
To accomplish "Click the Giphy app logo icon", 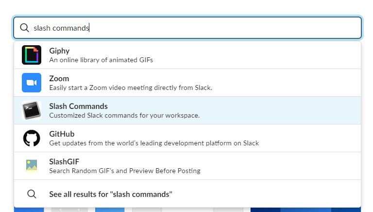I will point(32,55).
